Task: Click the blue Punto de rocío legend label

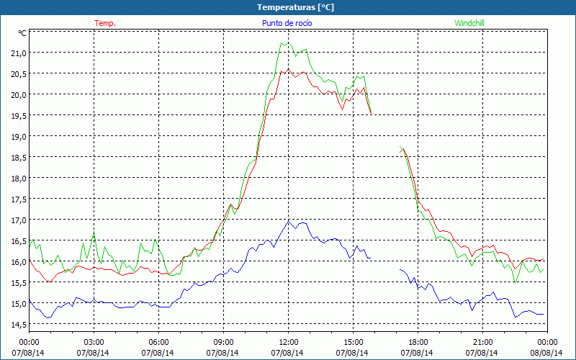Action: click(x=287, y=23)
